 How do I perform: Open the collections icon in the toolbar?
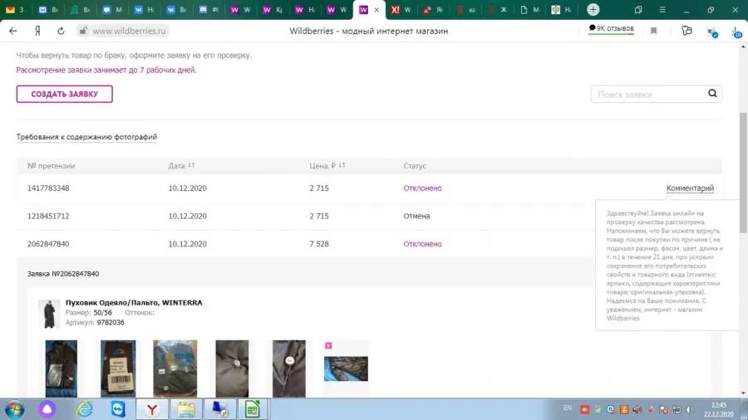(686, 31)
